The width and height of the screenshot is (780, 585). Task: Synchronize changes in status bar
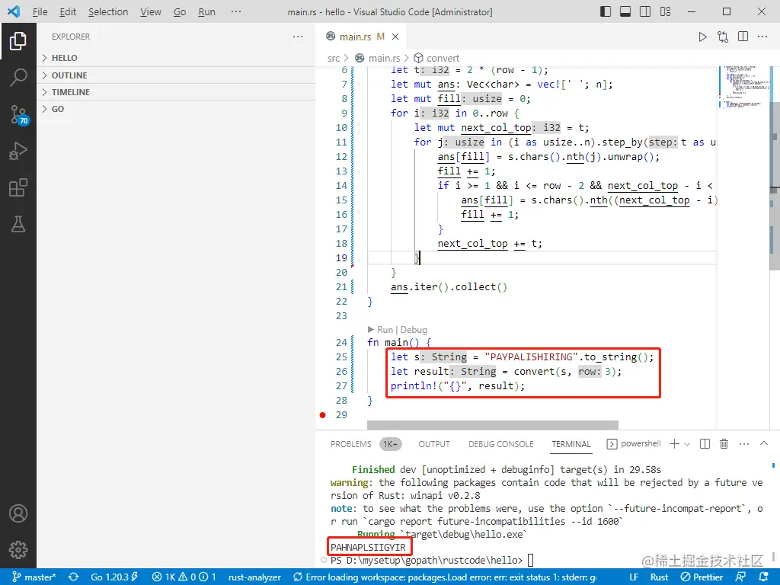pos(74,577)
